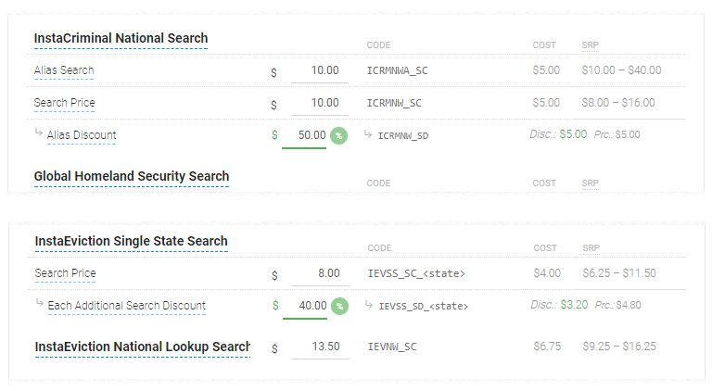
Task: Click the SRP column header in InstaCriminal section
Action: click(x=591, y=45)
